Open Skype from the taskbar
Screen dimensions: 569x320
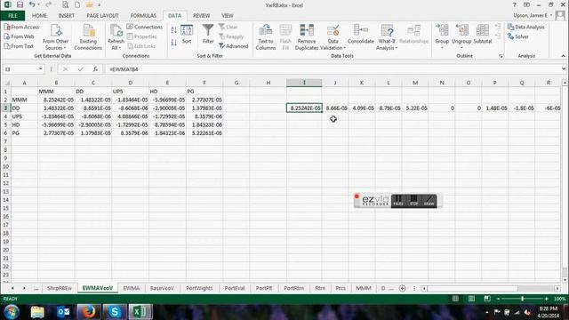[115, 312]
